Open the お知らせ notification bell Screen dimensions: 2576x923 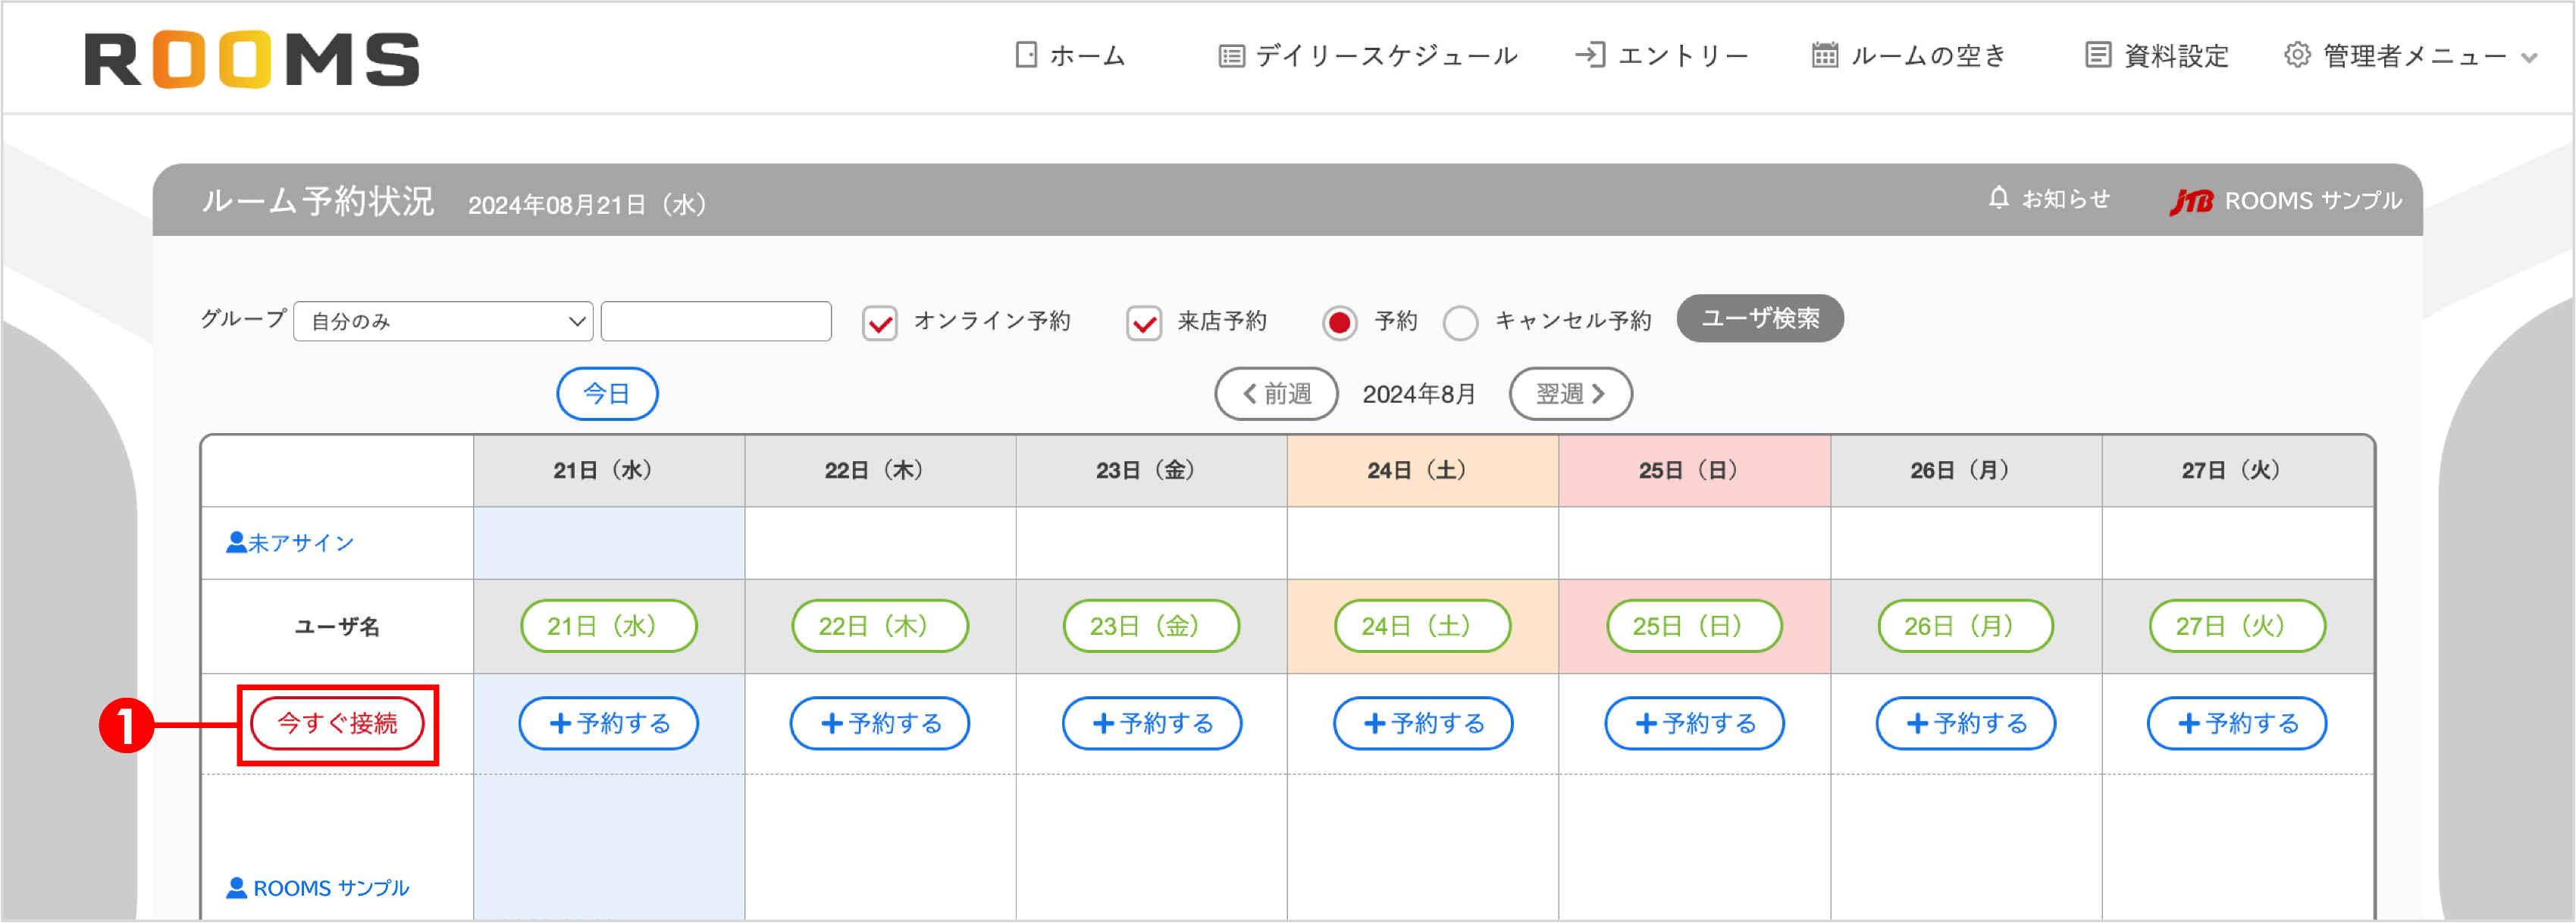click(1998, 199)
